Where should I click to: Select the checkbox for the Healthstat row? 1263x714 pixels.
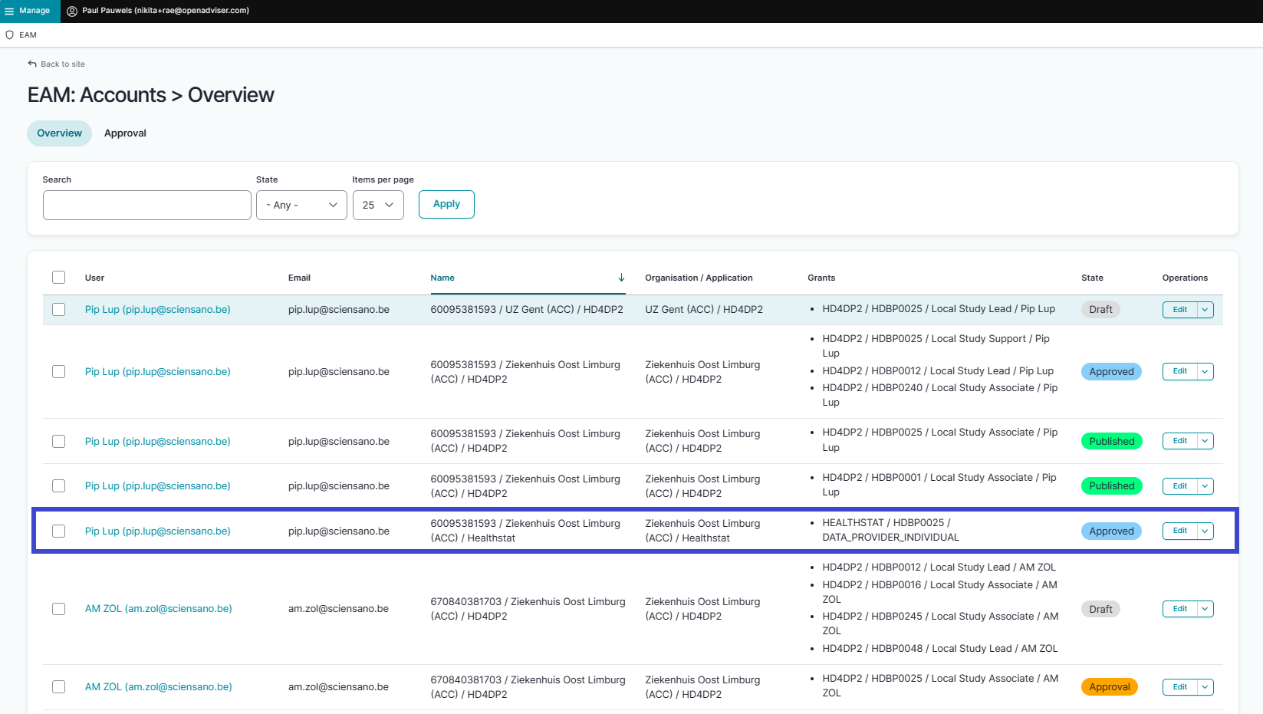tap(59, 531)
